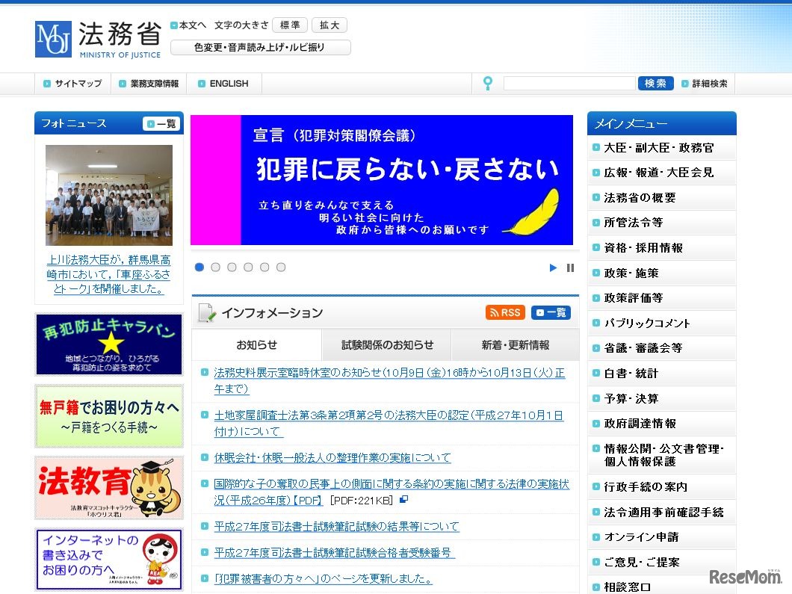Screen dimensions: 792x594
Task: Select 拡大 text size option
Action: pos(330,25)
